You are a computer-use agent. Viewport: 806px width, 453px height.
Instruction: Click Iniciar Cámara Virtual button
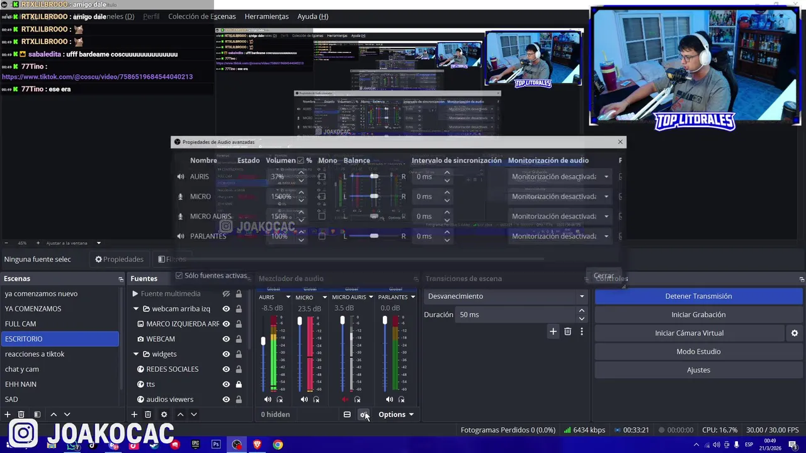690,333
